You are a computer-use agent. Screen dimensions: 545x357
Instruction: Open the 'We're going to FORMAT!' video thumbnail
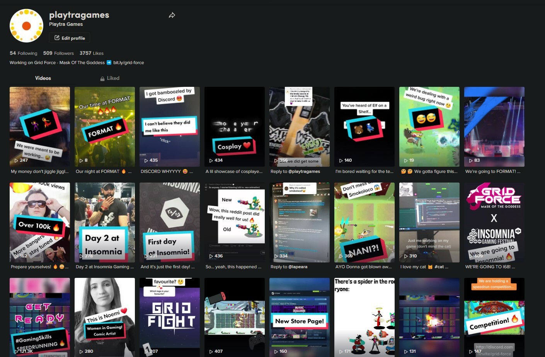pos(494,127)
